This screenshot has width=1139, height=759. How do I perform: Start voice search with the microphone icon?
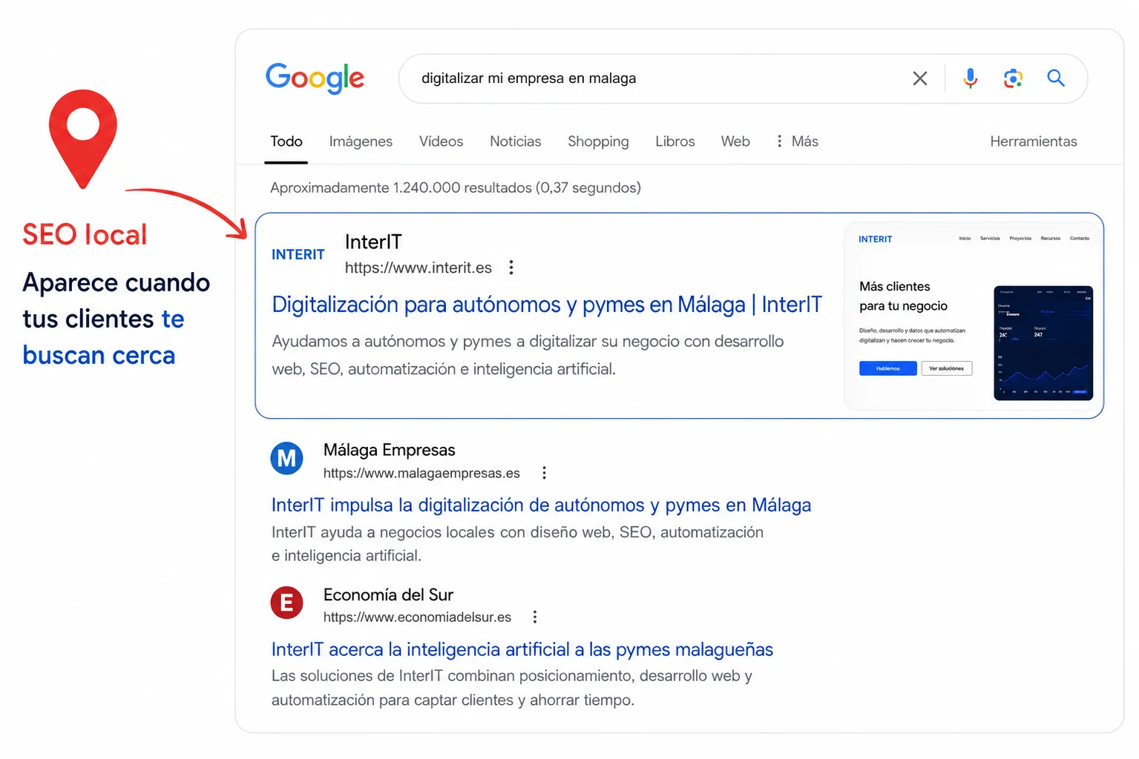tap(970, 78)
